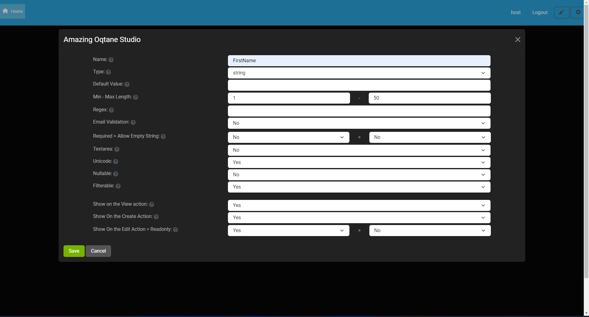Click the Email Validation: label
Viewport: 589px width, 317px height.
tap(111, 122)
